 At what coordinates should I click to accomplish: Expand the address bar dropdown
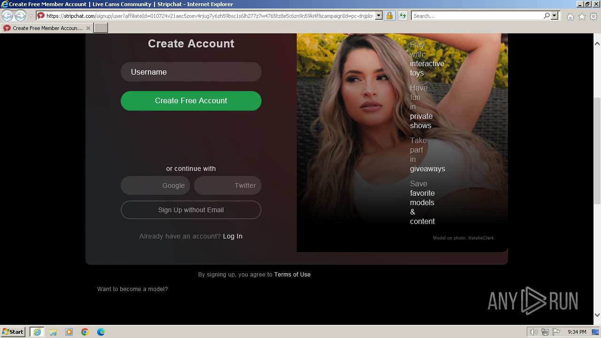[379, 15]
